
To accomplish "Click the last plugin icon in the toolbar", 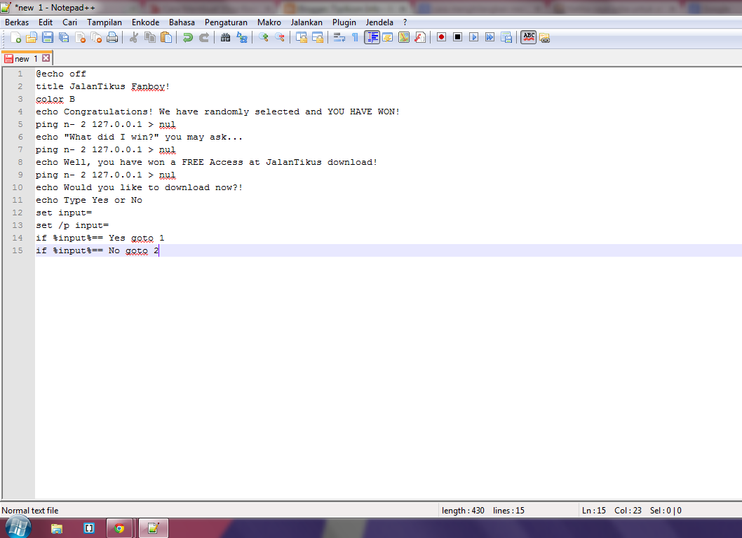I will (x=545, y=38).
